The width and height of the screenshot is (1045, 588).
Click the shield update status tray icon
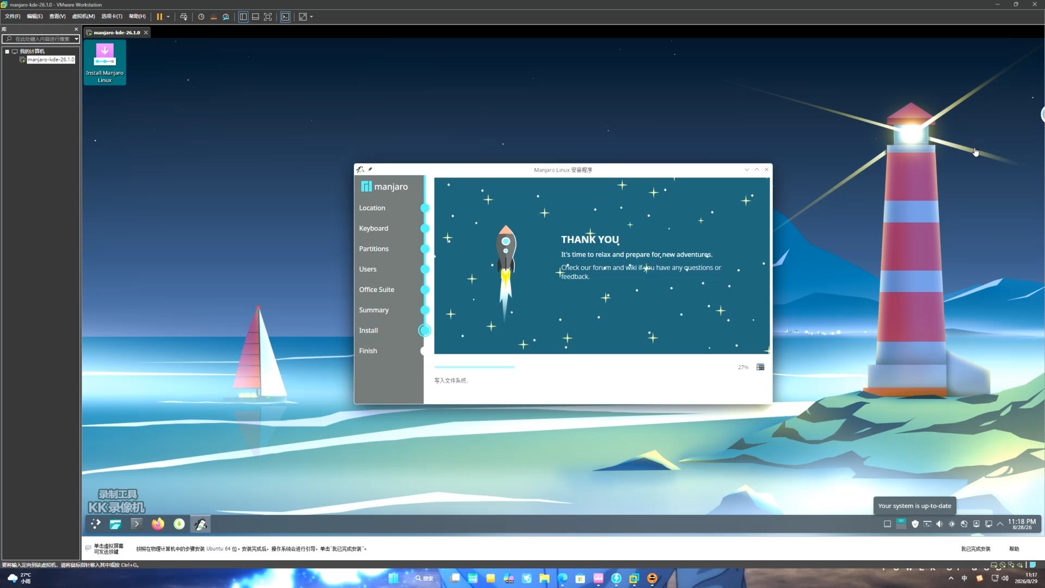point(915,524)
